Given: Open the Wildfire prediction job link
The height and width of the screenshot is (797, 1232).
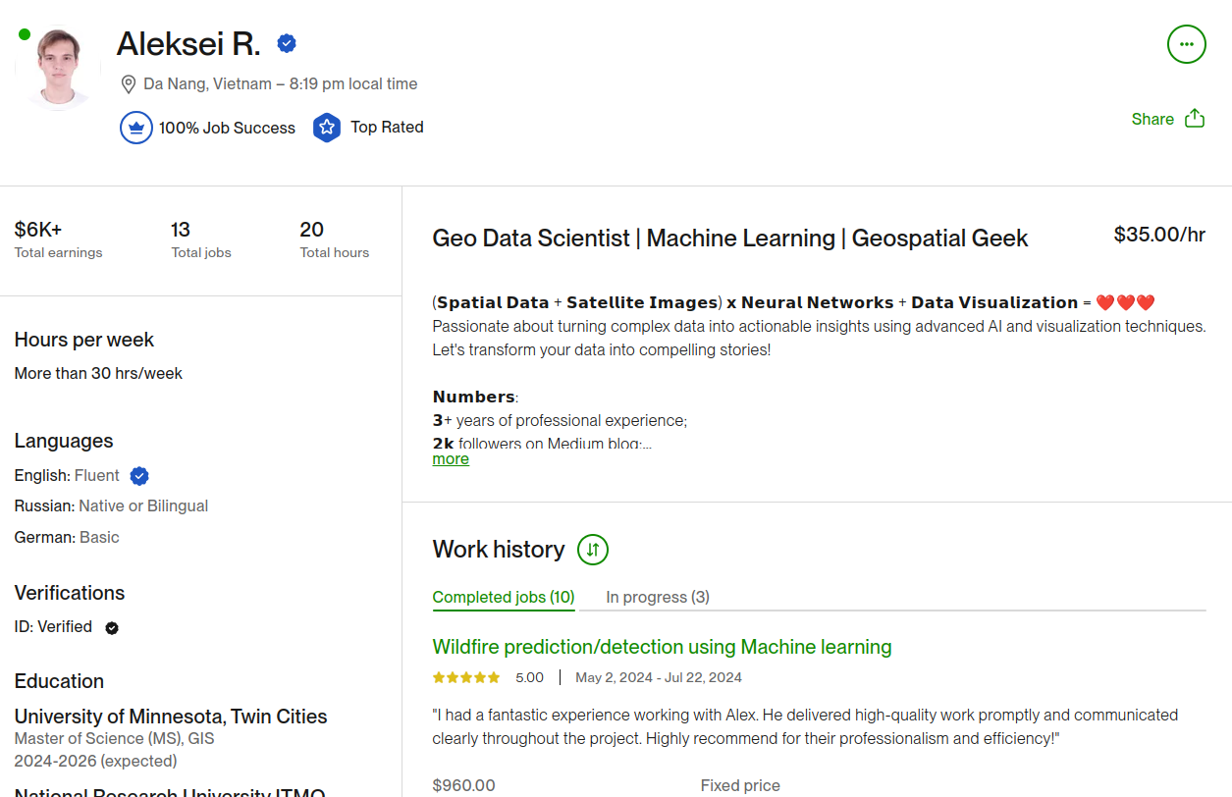Looking at the screenshot, I should coord(662,647).
